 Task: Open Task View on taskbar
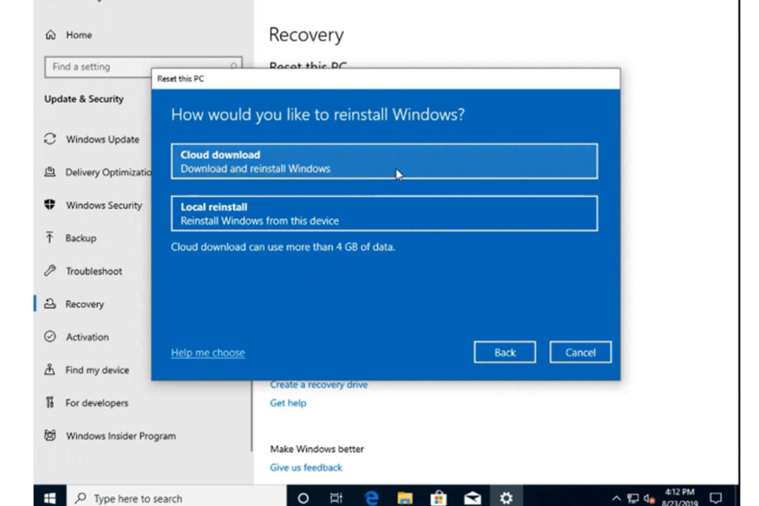pyautogui.click(x=336, y=498)
